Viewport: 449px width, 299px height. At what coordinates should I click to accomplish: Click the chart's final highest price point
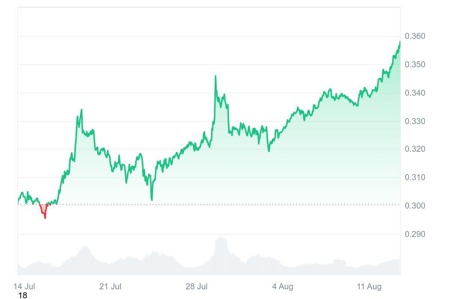pos(400,42)
